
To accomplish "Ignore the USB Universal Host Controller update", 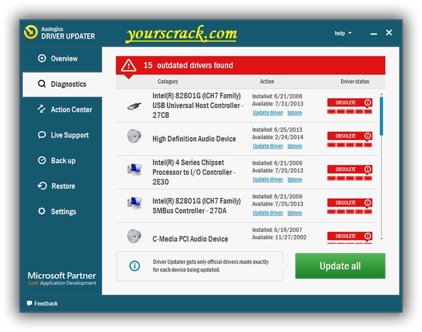I will (x=294, y=113).
